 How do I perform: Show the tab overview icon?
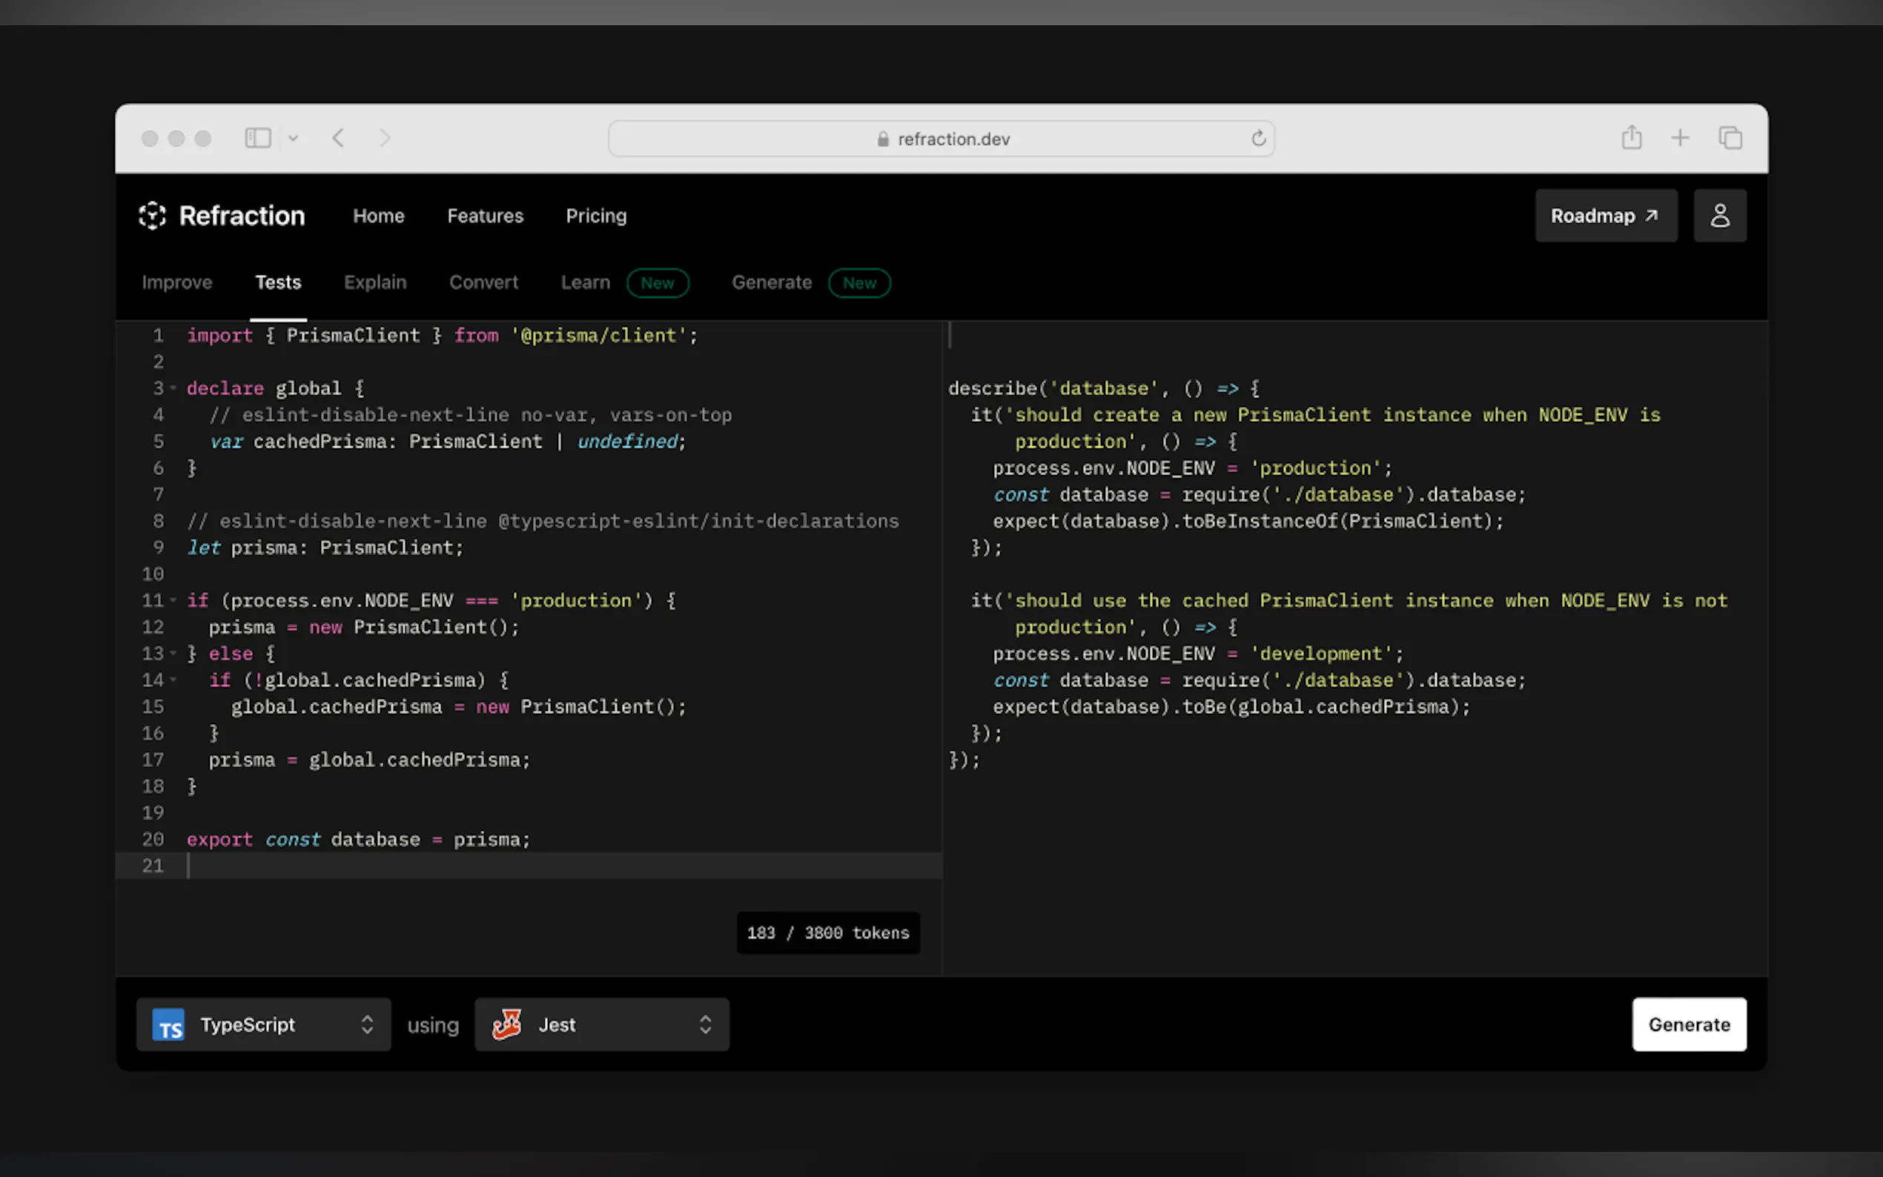(x=1730, y=139)
